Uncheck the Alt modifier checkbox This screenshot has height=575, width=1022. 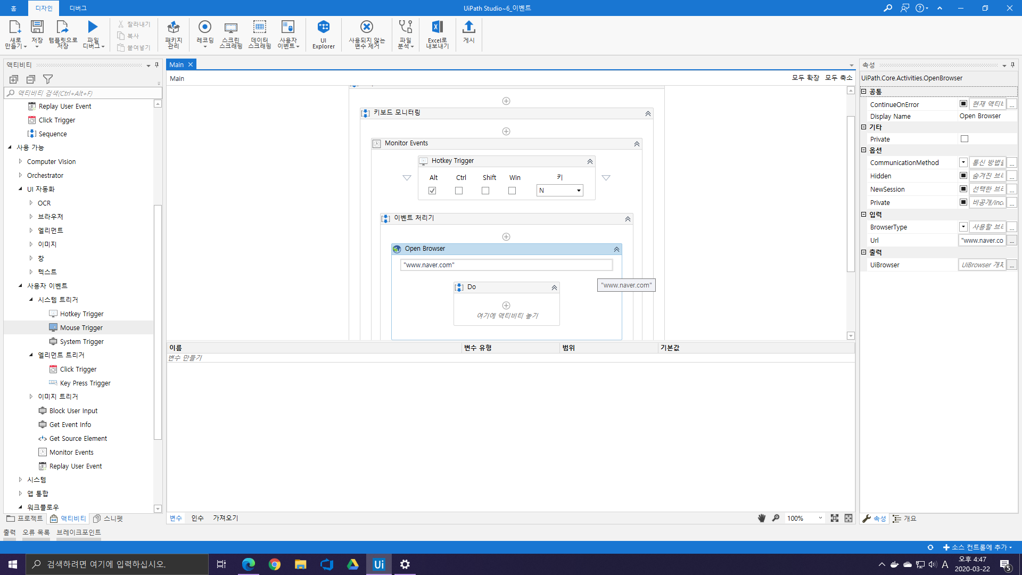tap(432, 191)
